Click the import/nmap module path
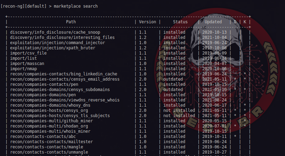The width and height of the screenshot is (285, 156). click(23, 69)
